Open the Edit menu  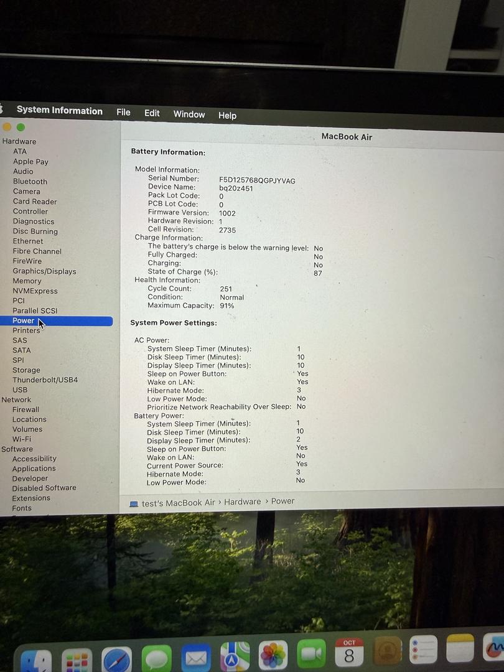152,113
